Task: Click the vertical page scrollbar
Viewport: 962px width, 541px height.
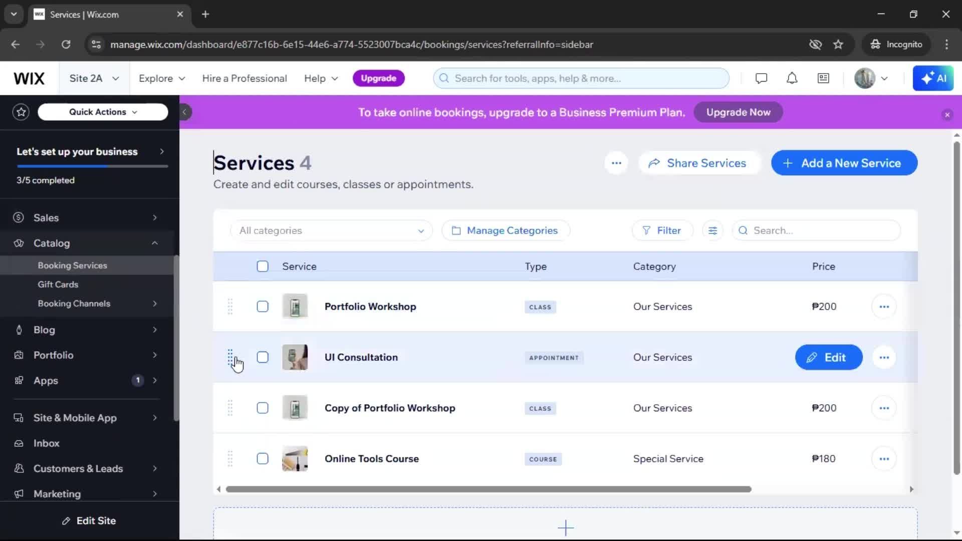Action: (x=956, y=308)
